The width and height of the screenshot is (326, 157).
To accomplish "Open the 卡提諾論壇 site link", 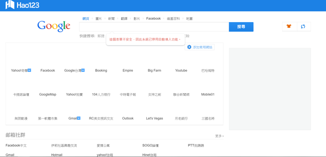I will tap(21, 94).
